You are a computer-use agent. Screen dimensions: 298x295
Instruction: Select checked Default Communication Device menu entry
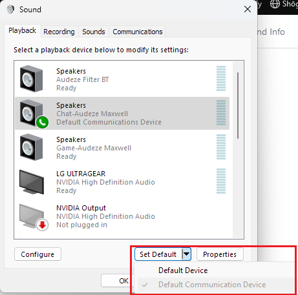coord(212,285)
